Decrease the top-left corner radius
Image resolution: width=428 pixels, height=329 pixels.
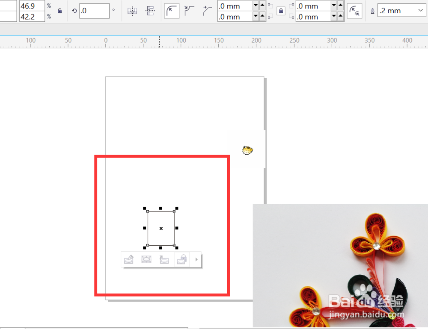click(x=256, y=6)
